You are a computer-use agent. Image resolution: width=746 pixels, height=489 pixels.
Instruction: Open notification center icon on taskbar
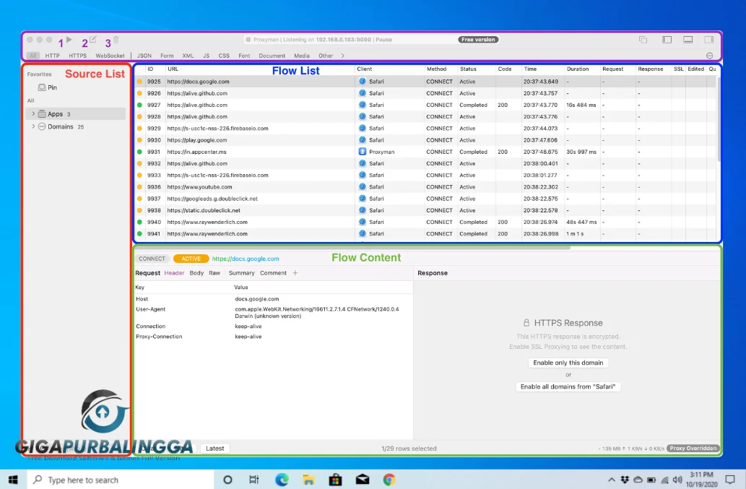730,480
